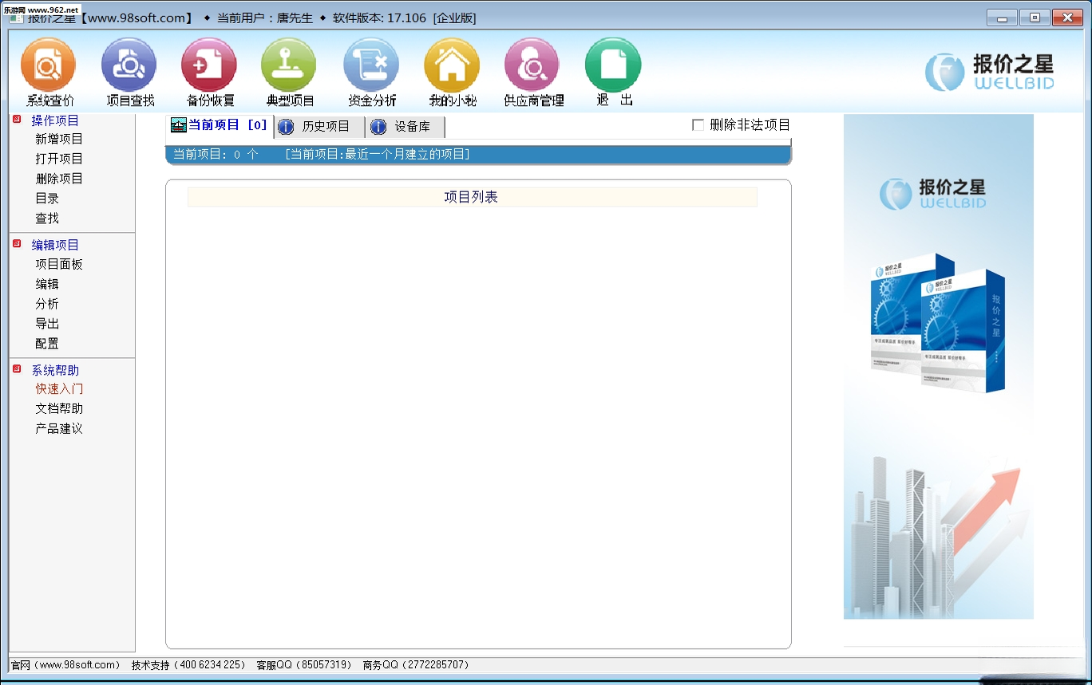The height and width of the screenshot is (685, 1092).
Task: Collapse the 系统帮助 section via its red icon
Action: click(x=17, y=369)
